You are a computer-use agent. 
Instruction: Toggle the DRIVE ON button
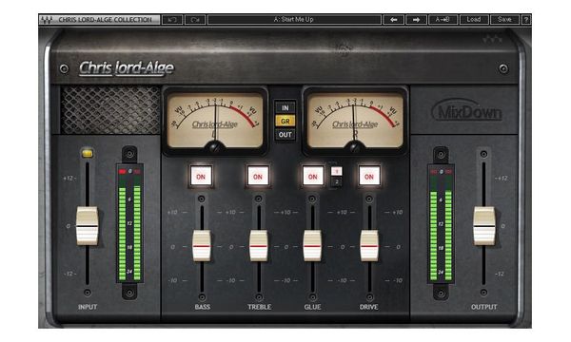click(x=369, y=177)
